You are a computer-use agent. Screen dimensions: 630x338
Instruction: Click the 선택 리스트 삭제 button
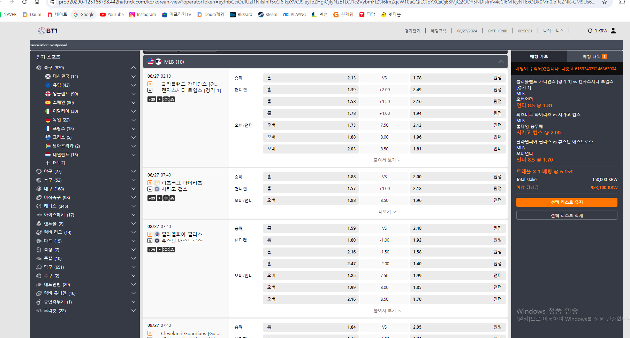[567, 215]
